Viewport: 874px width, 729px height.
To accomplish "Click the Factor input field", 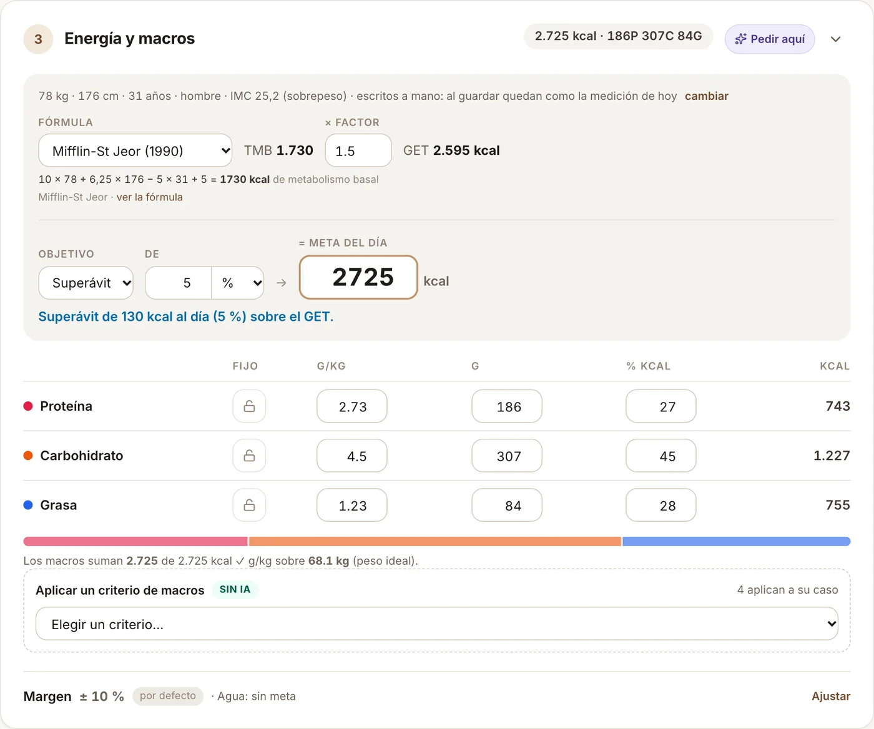I will coord(358,150).
